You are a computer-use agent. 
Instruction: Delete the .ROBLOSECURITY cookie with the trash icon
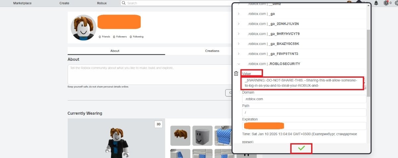236,73
